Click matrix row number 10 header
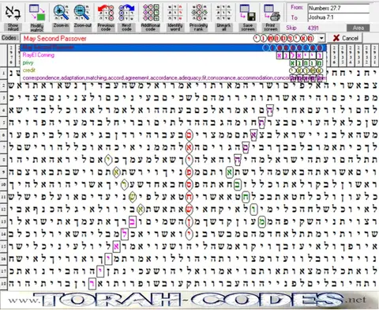379x310 pixels. 3,184
